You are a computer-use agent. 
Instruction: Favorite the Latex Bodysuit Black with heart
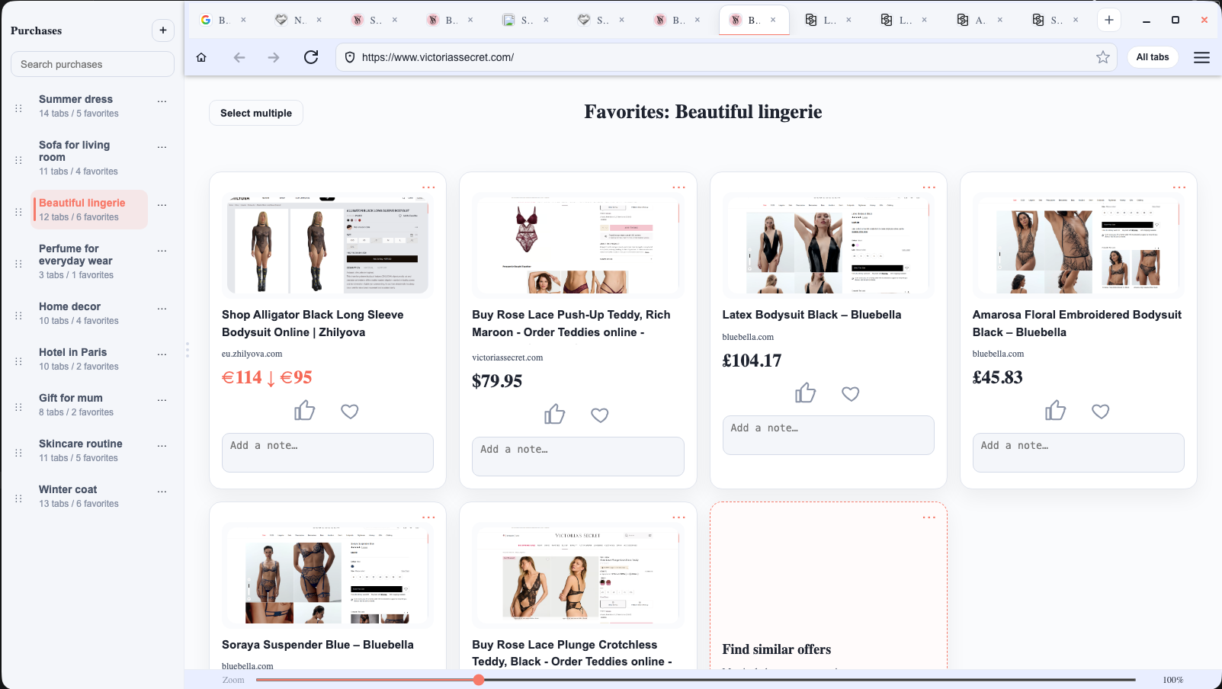[851, 394]
